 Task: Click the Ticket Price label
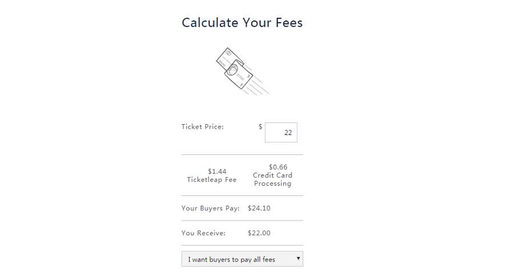(203, 127)
